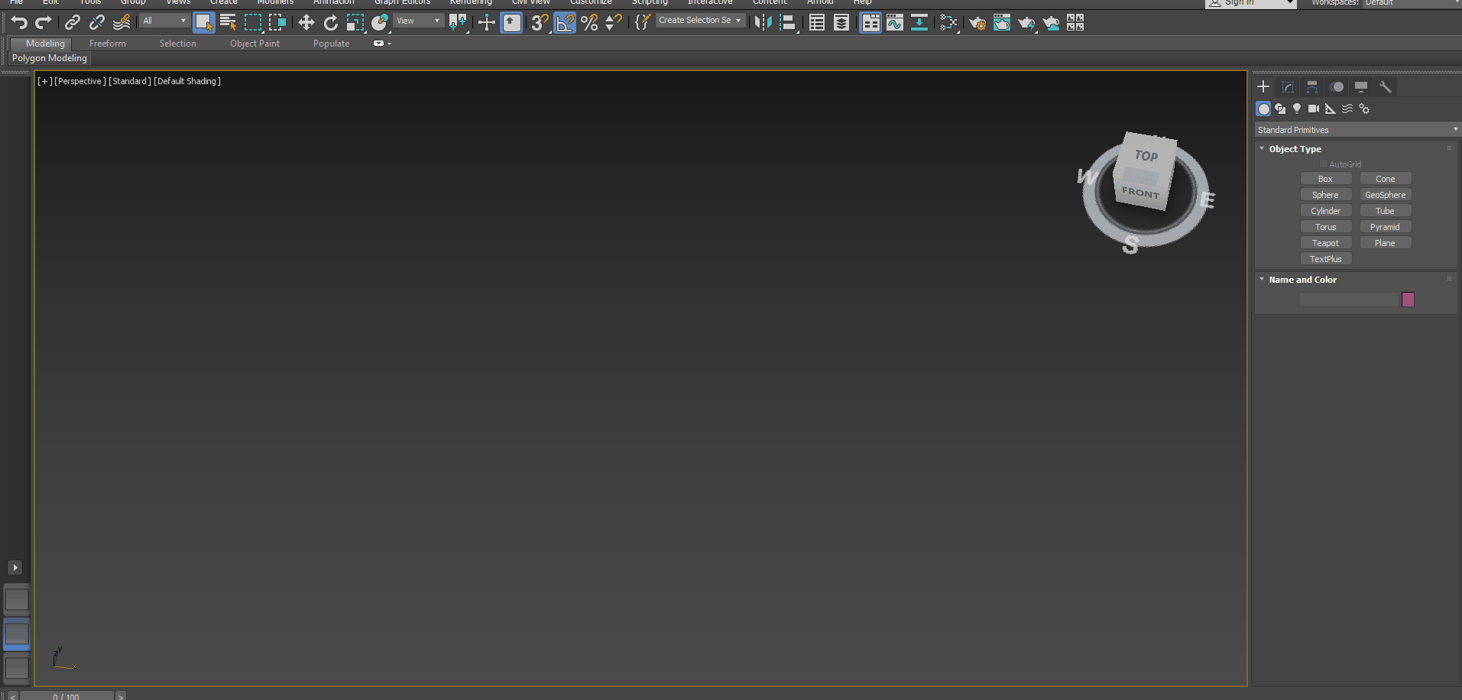The height and width of the screenshot is (700, 1462).
Task: Select Shapes category icon
Action: 1280,109
